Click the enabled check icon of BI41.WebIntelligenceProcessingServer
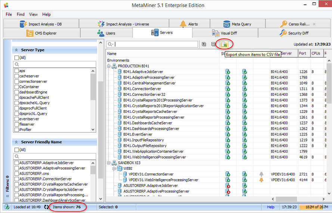Viewport: 332px width, 213px height. click(x=244, y=157)
